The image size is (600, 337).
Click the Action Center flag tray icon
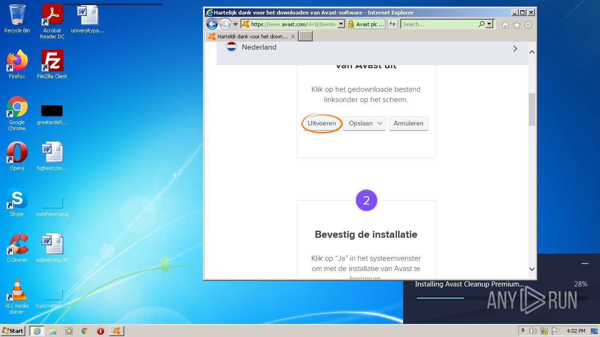click(x=555, y=331)
